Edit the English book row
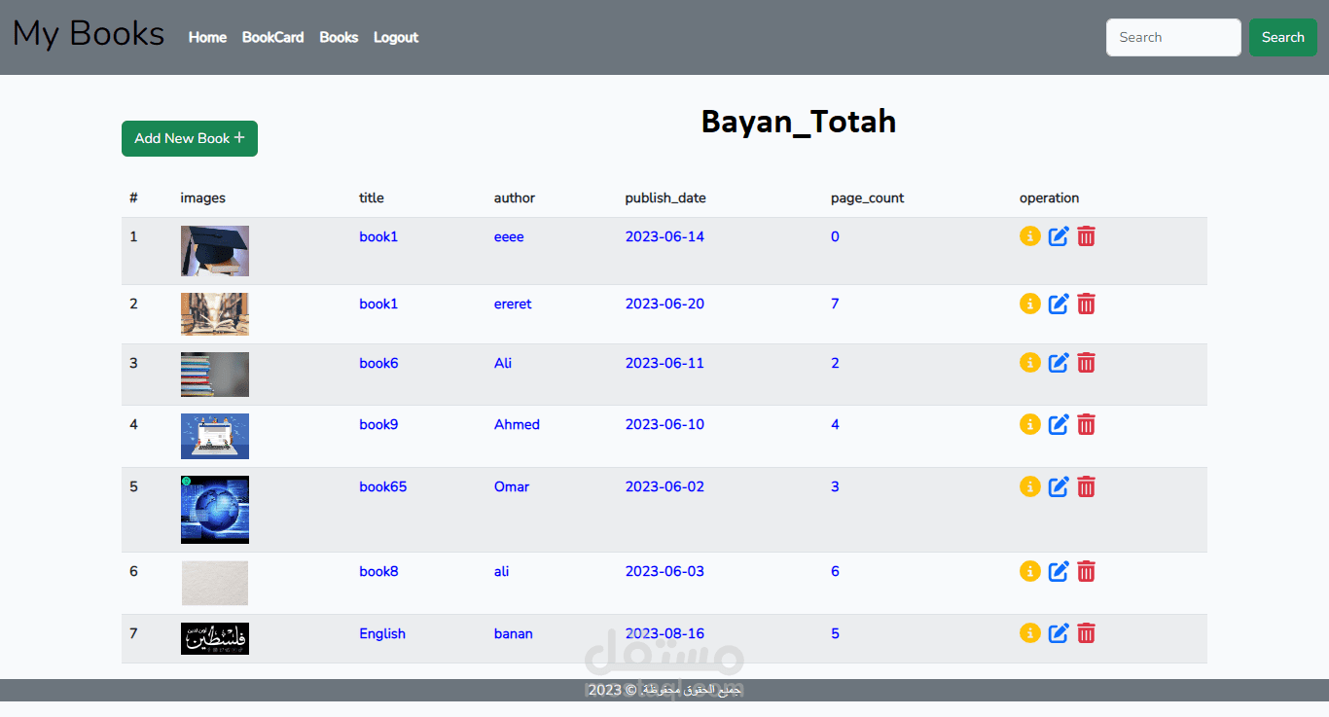Image resolution: width=1329 pixels, height=717 pixels. 1059,633
